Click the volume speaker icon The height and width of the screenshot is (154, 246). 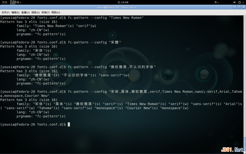click(235, 2)
